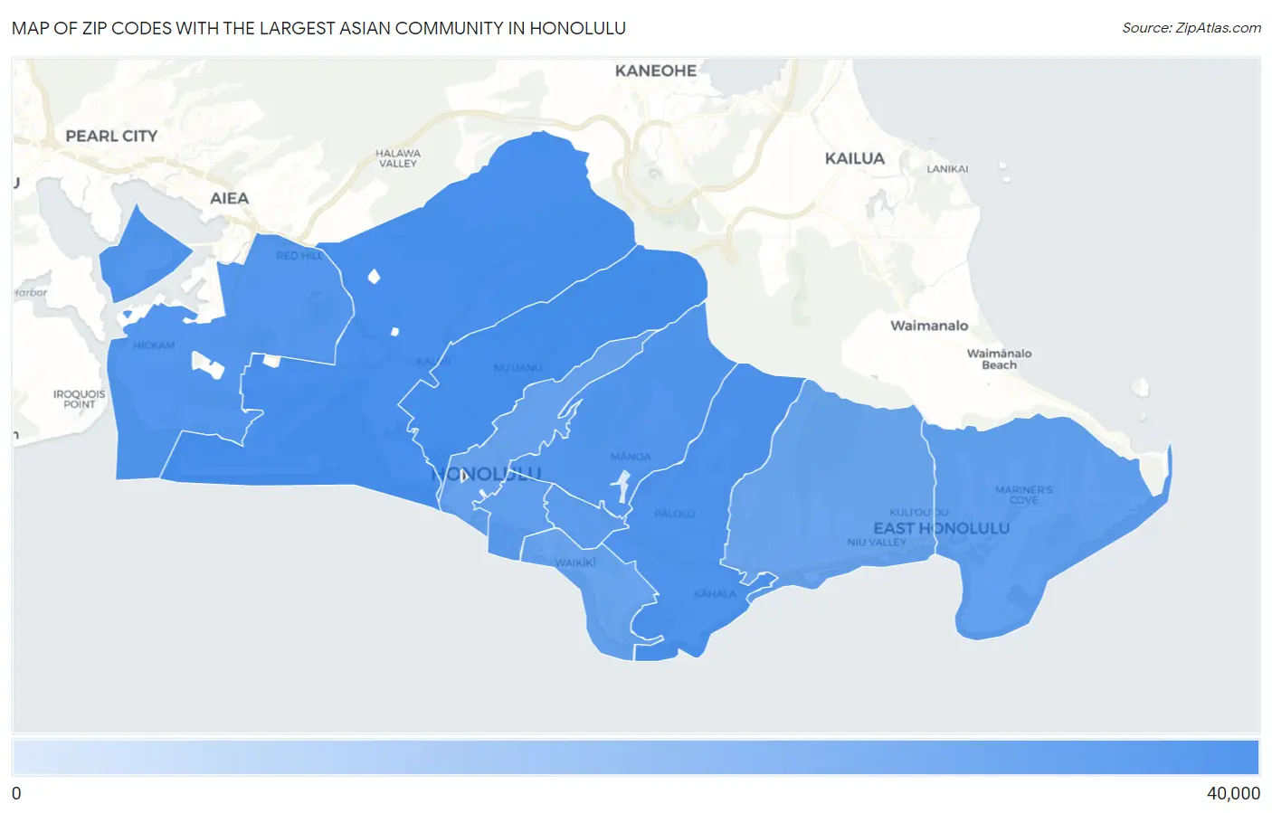This screenshot has height=813, width=1272.
Task: Click the legend minimum value 0
Action: click(x=16, y=793)
